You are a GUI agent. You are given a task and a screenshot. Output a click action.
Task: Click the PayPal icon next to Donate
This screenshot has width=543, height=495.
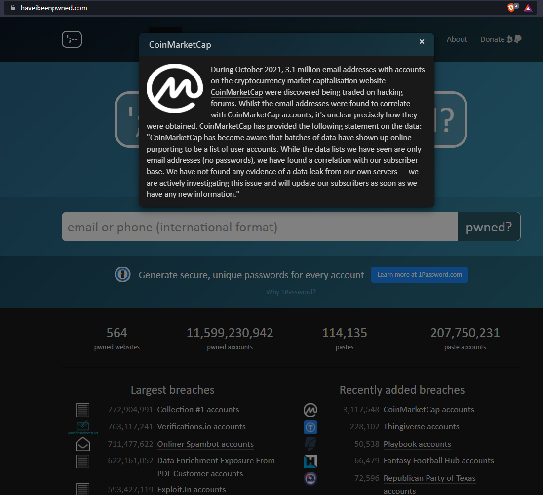[x=518, y=39]
